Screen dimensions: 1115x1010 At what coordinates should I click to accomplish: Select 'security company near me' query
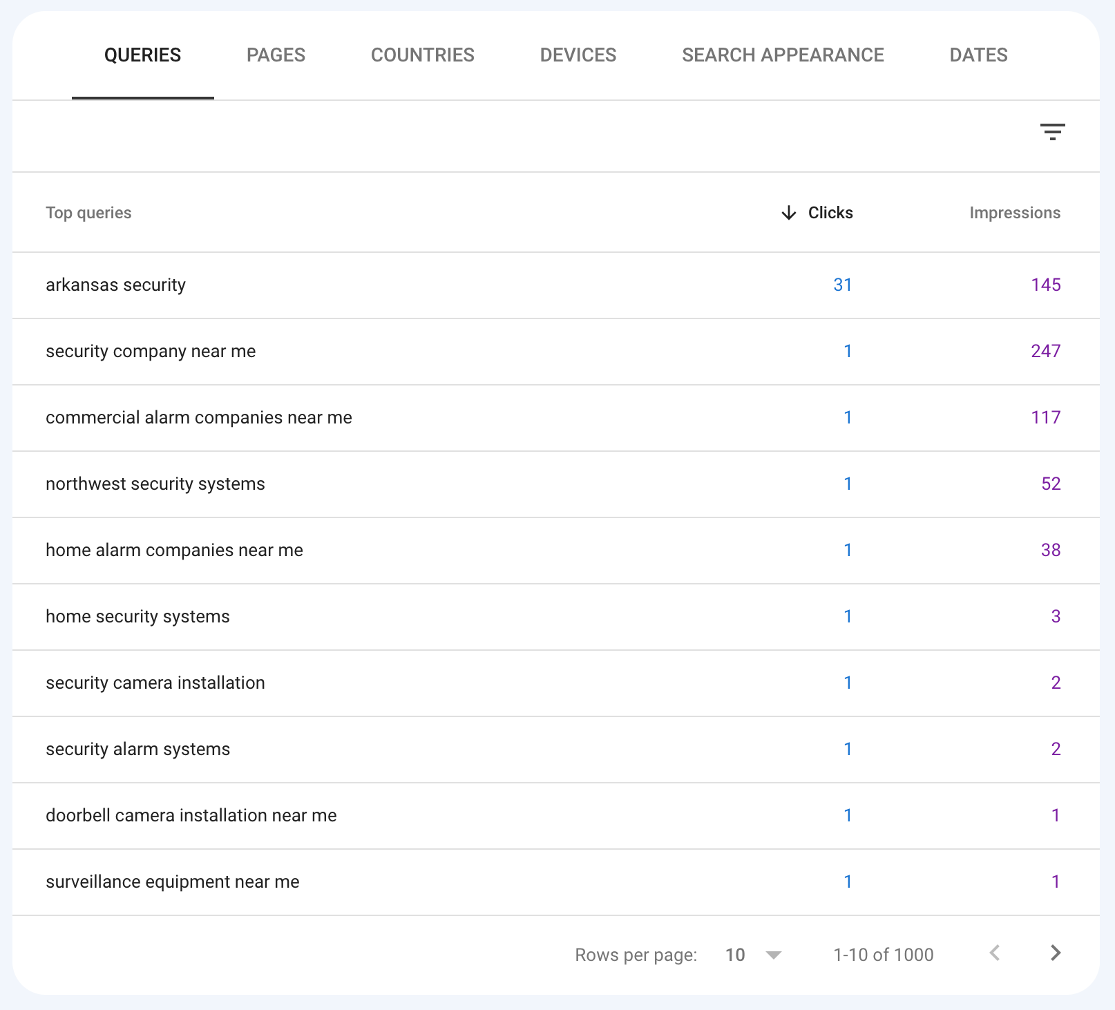tap(151, 352)
